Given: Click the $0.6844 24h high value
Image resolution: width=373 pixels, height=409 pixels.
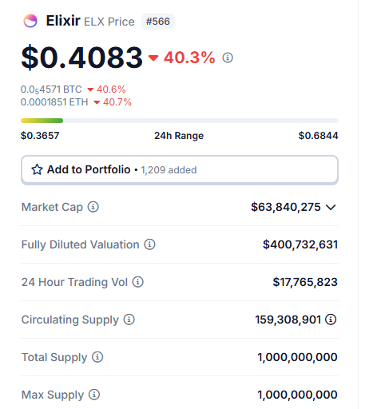Looking at the screenshot, I should tap(318, 136).
